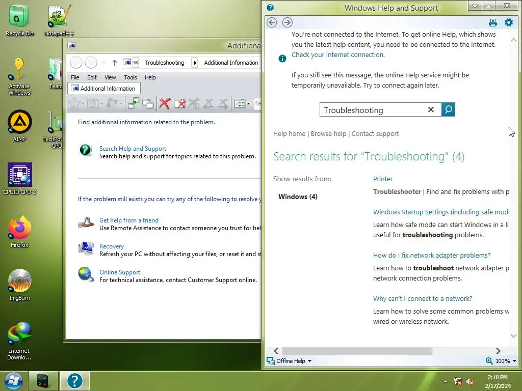Click the forward arrow in Help and Support
The width and height of the screenshot is (522, 391).
[x=288, y=22]
